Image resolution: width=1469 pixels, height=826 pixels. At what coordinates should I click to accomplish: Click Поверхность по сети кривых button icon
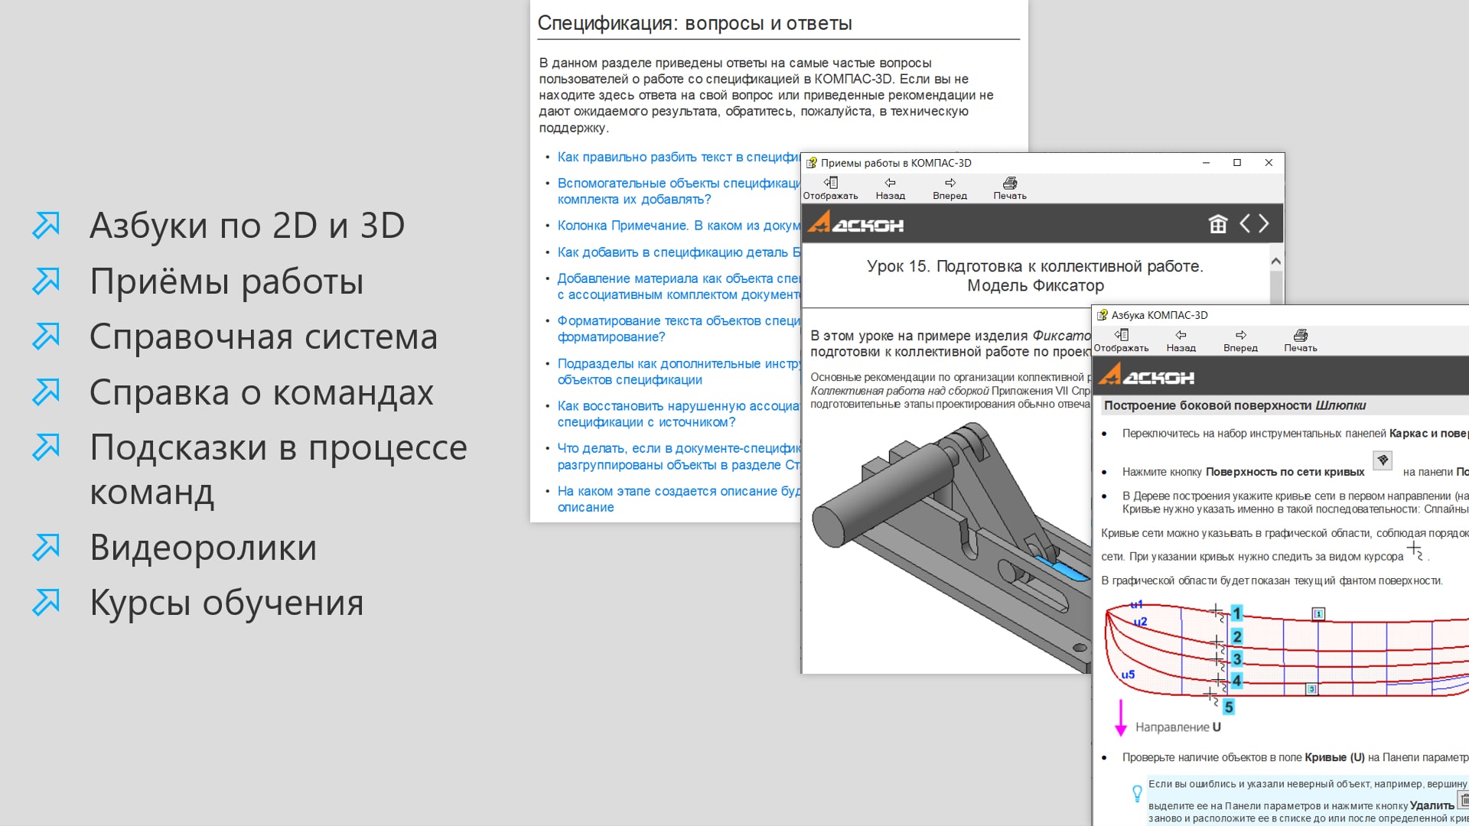[1383, 460]
